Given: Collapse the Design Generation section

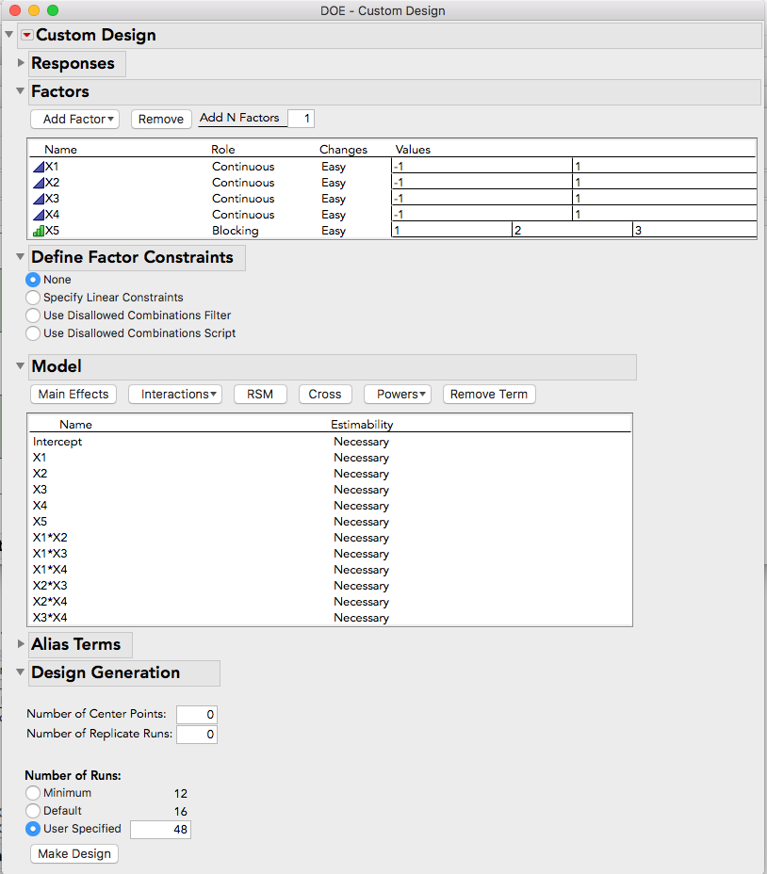Looking at the screenshot, I should pos(20,672).
